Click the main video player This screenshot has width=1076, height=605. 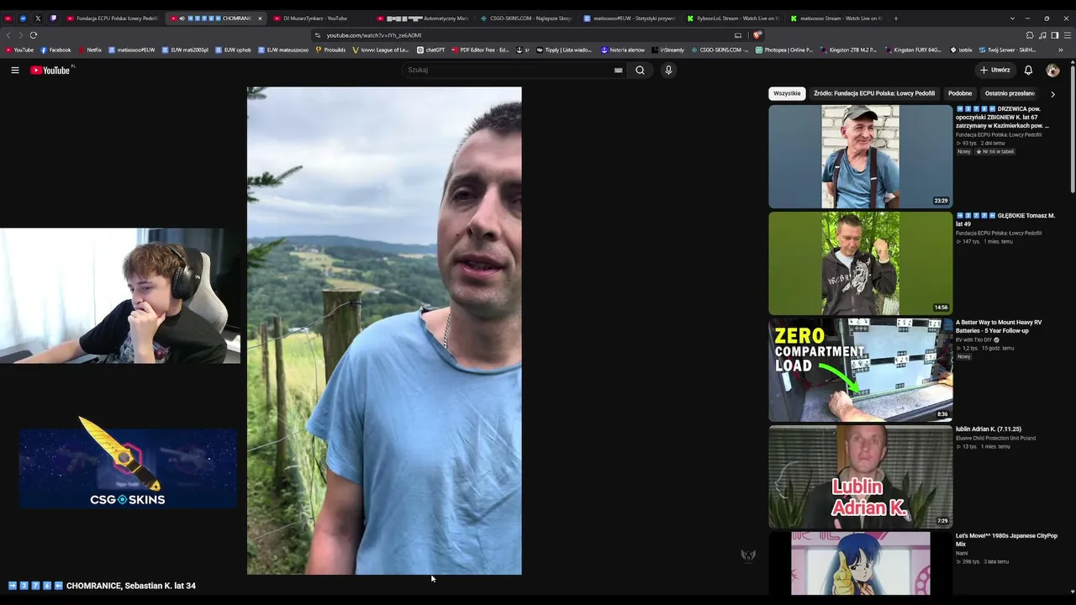tap(384, 331)
